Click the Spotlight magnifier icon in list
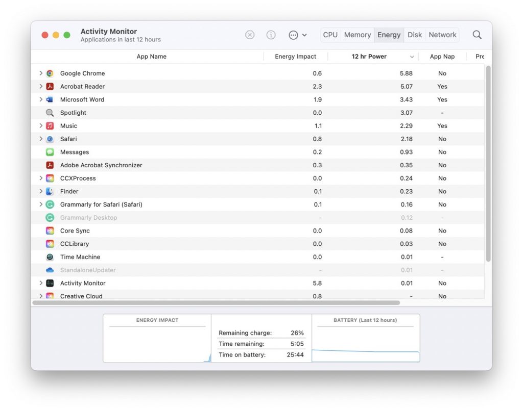This screenshot has height=411, width=523. [x=50, y=113]
